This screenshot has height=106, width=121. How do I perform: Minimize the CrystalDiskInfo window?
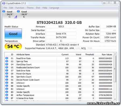pos(104,3)
